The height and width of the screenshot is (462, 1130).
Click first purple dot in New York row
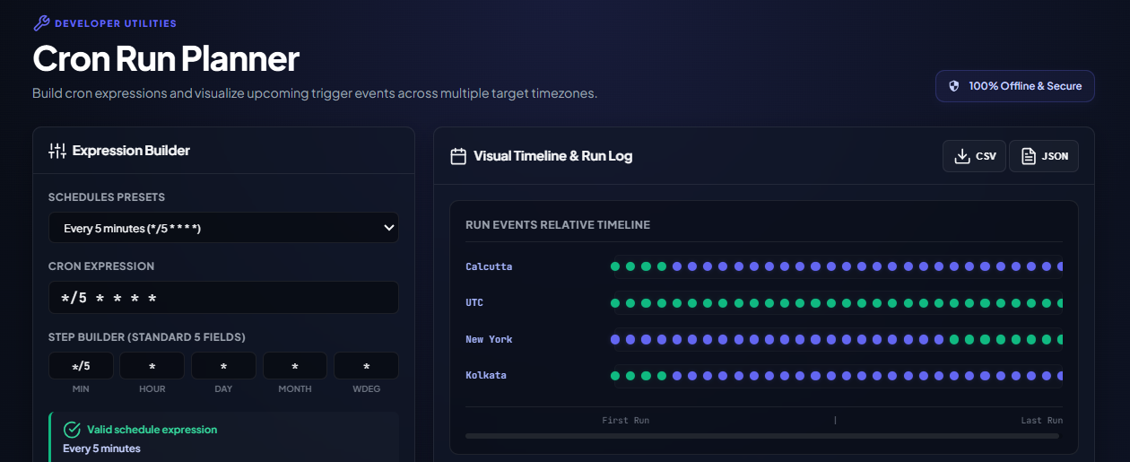pos(615,339)
